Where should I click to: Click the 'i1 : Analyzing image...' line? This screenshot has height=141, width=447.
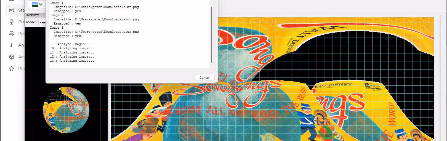(x=72, y=52)
